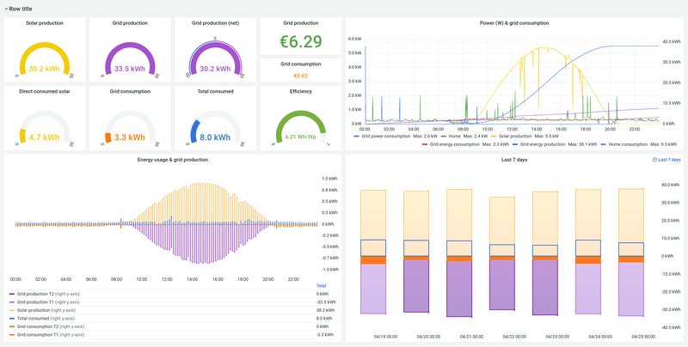688x347 pixels.
Task: Click the Max: 9.3 kWh legend value
Action: coord(663,143)
